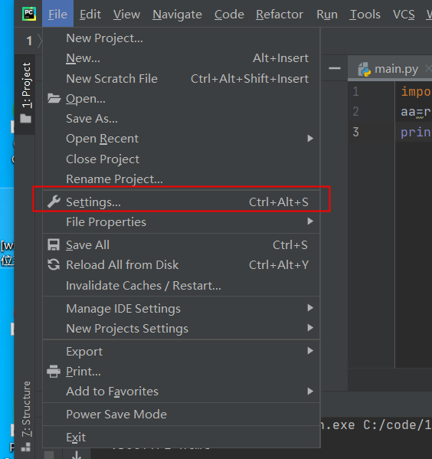This screenshot has height=459, width=432.
Task: Click the Structure tool window icon
Action: pos(26,447)
